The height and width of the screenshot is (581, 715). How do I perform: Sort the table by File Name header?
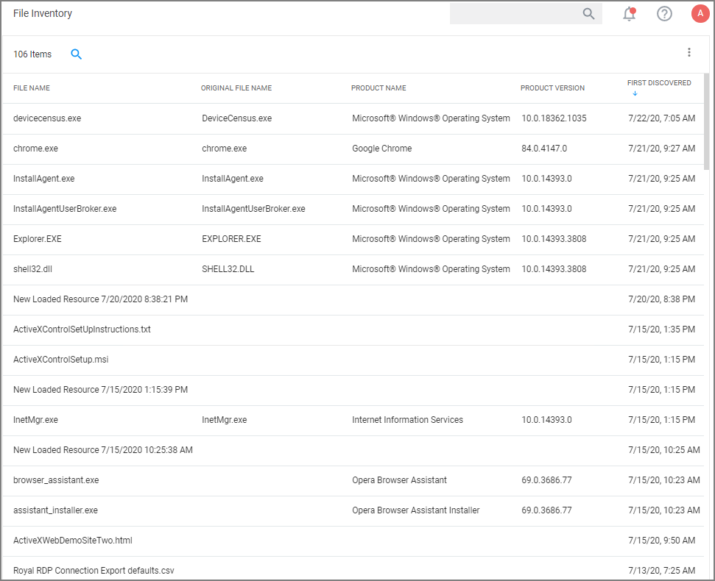pos(30,88)
